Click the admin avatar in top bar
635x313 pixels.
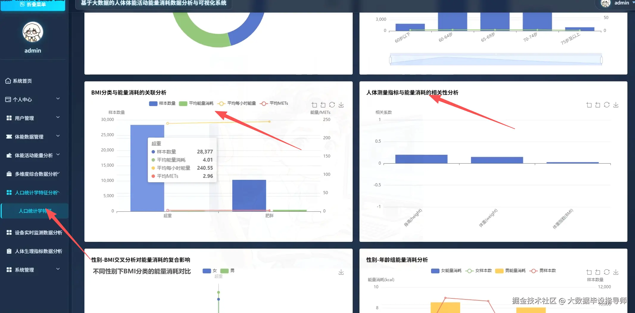click(x=606, y=3)
